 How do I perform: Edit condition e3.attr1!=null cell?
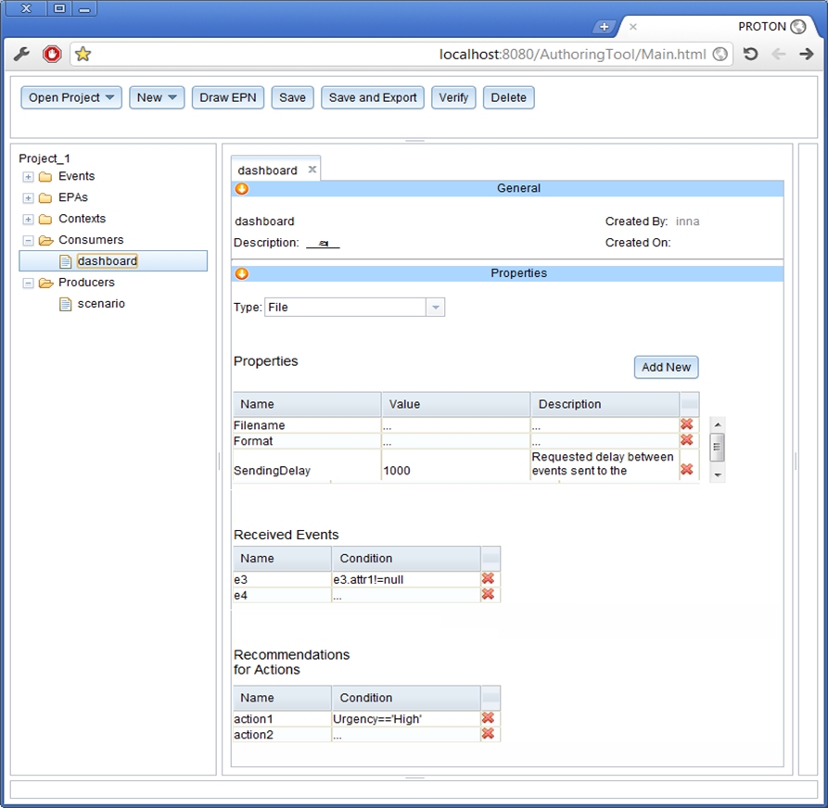coord(405,579)
